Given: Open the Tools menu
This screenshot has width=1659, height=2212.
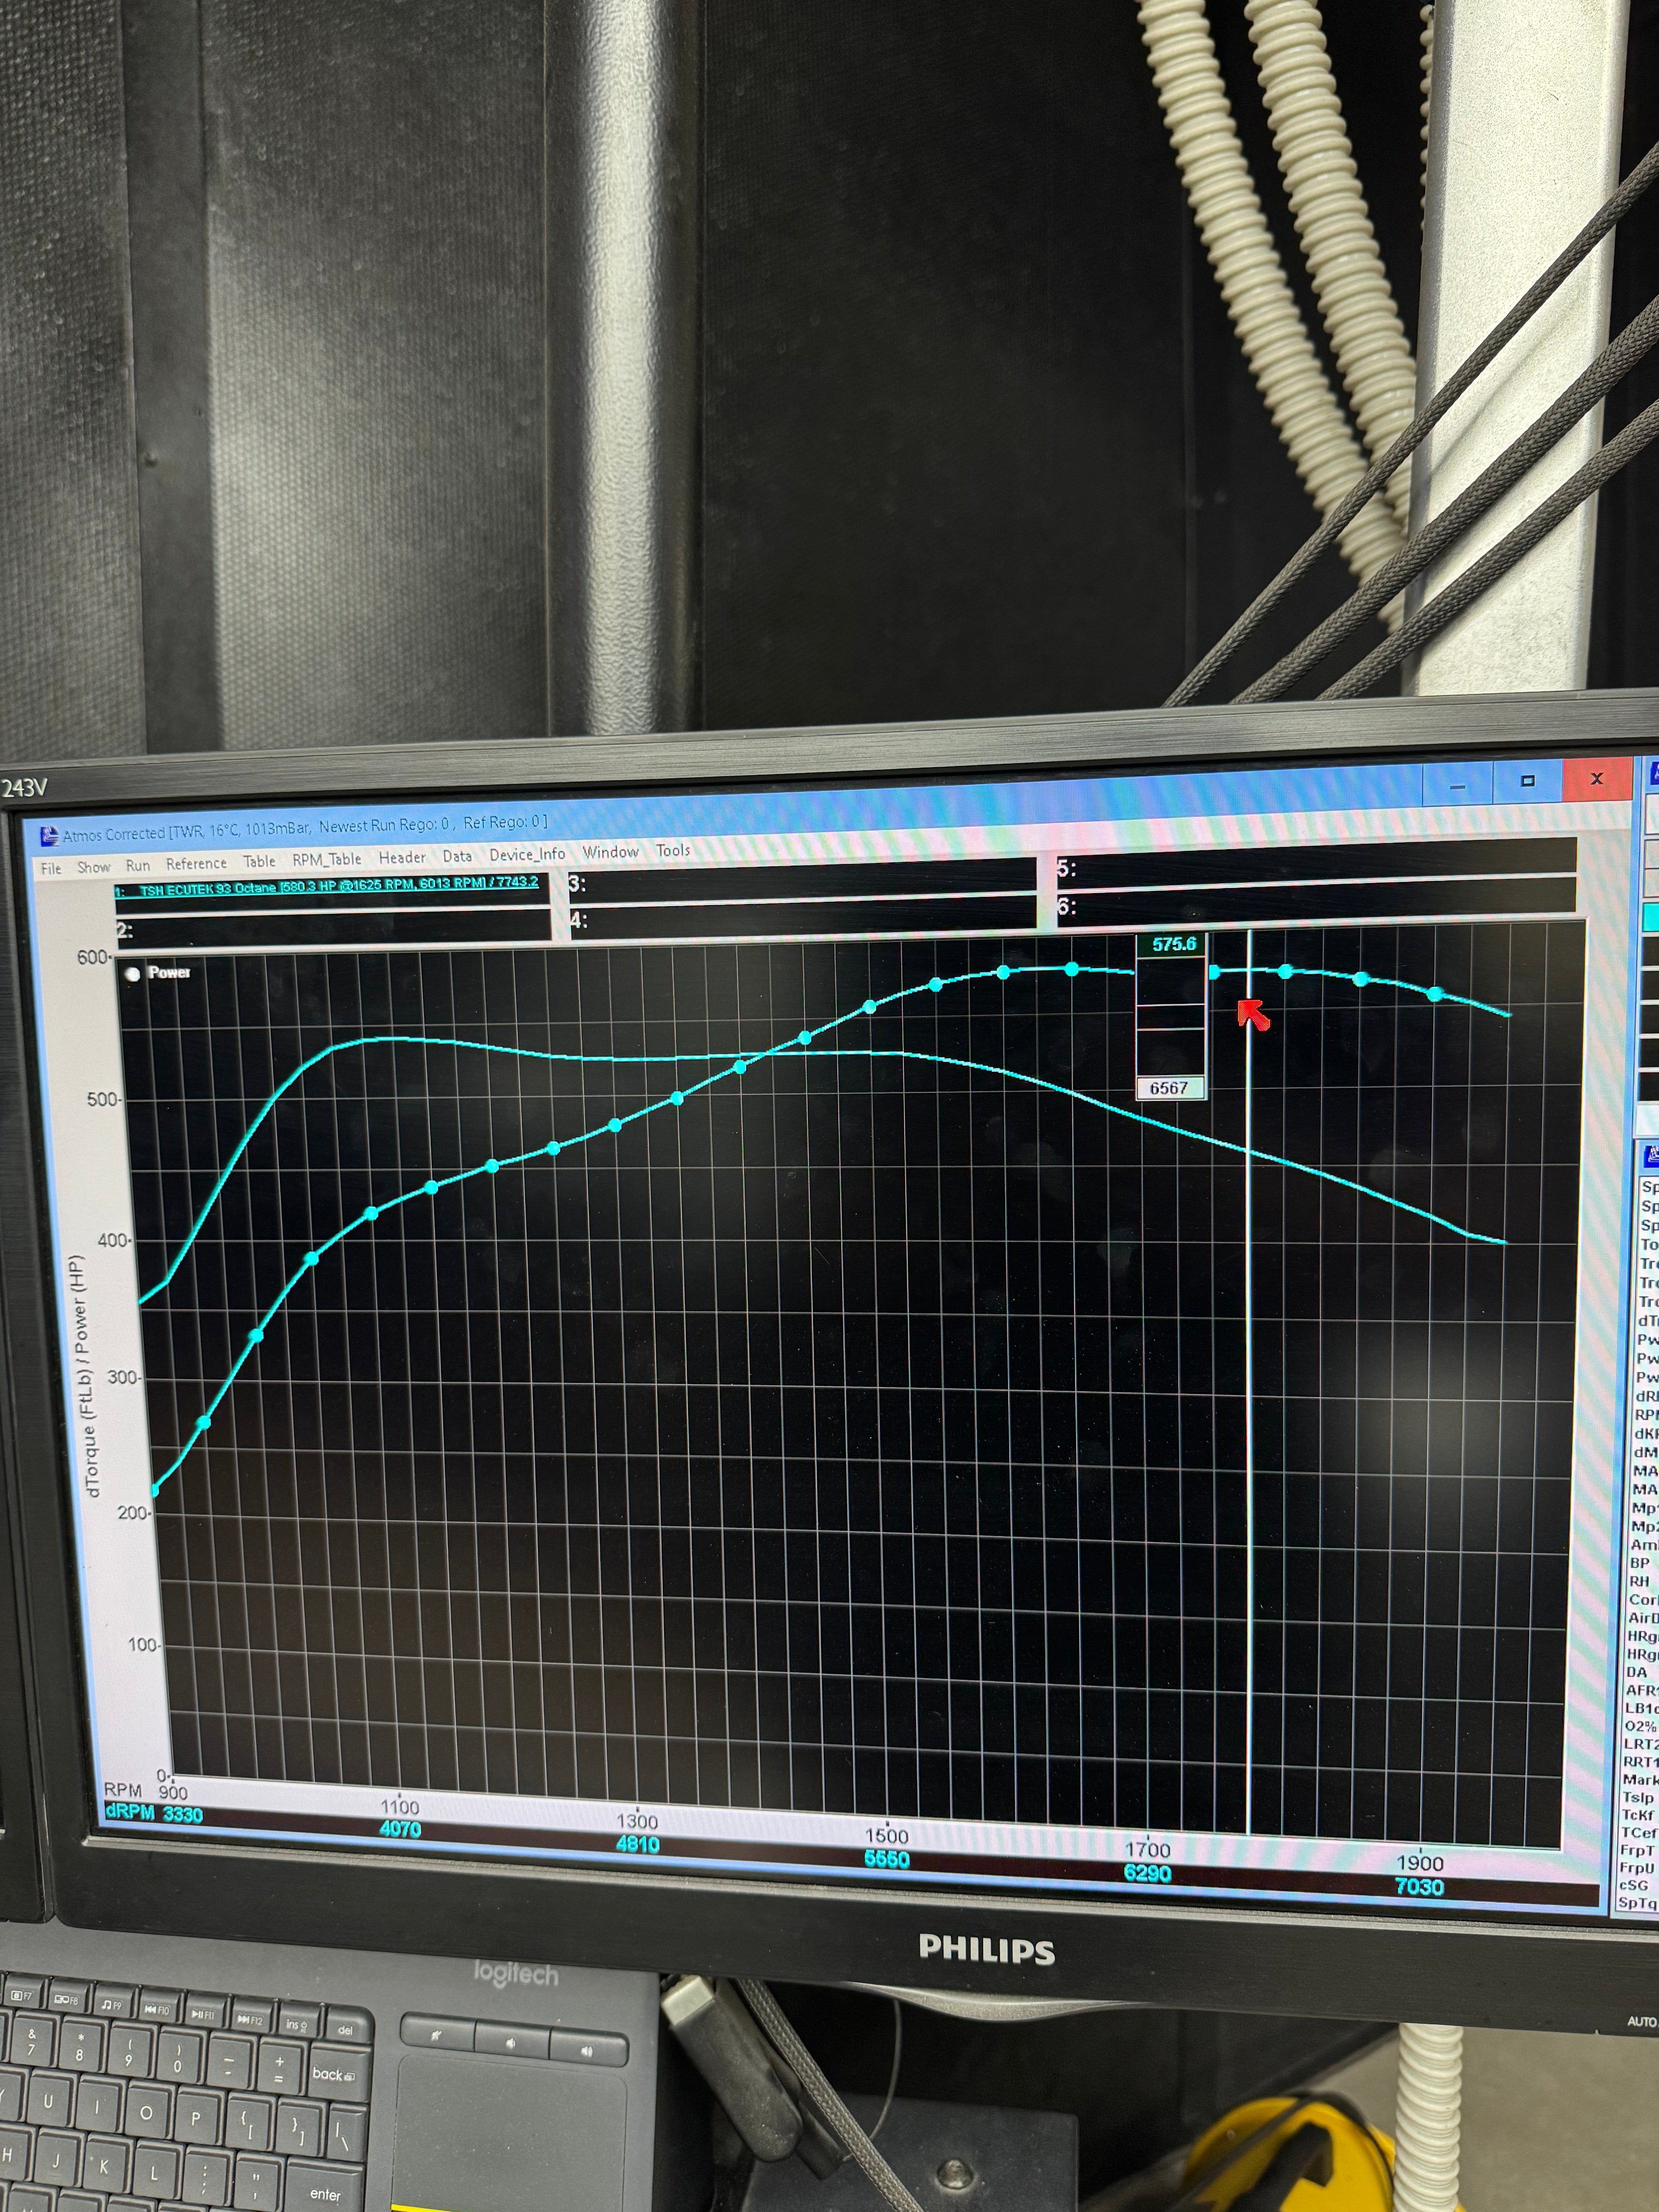Looking at the screenshot, I should point(673,850).
